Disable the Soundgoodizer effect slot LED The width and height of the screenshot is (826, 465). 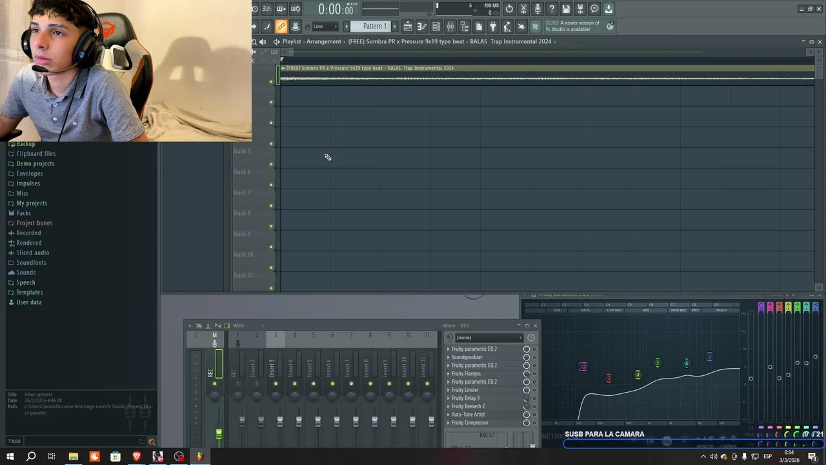534,357
